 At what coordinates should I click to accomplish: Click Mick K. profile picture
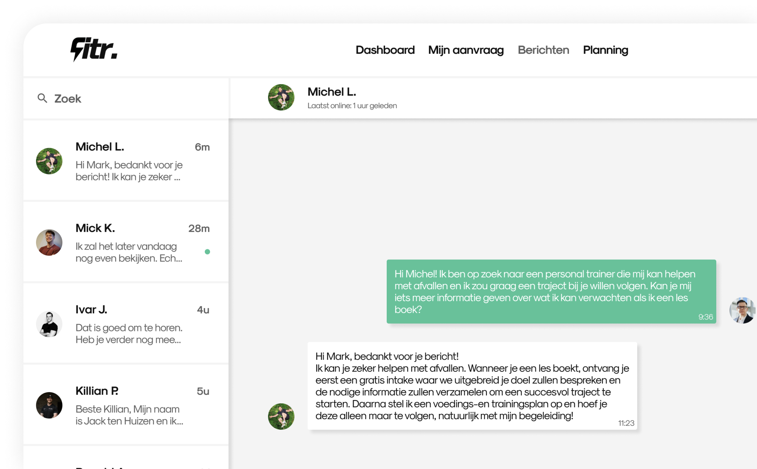[x=49, y=242]
